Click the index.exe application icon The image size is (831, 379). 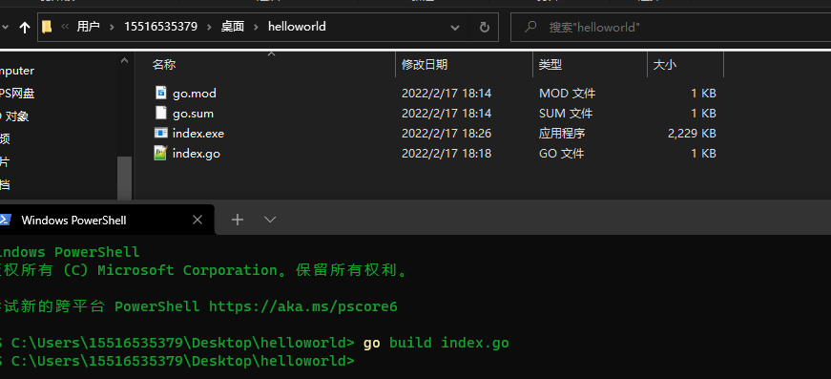pos(160,133)
